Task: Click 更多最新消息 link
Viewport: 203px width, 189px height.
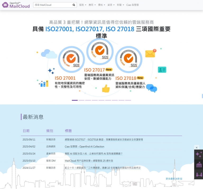Action: (174, 179)
